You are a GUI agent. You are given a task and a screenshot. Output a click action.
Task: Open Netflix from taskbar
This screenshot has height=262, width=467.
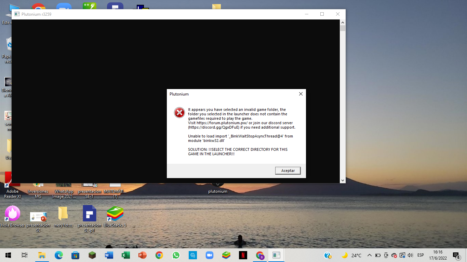tap(243, 255)
